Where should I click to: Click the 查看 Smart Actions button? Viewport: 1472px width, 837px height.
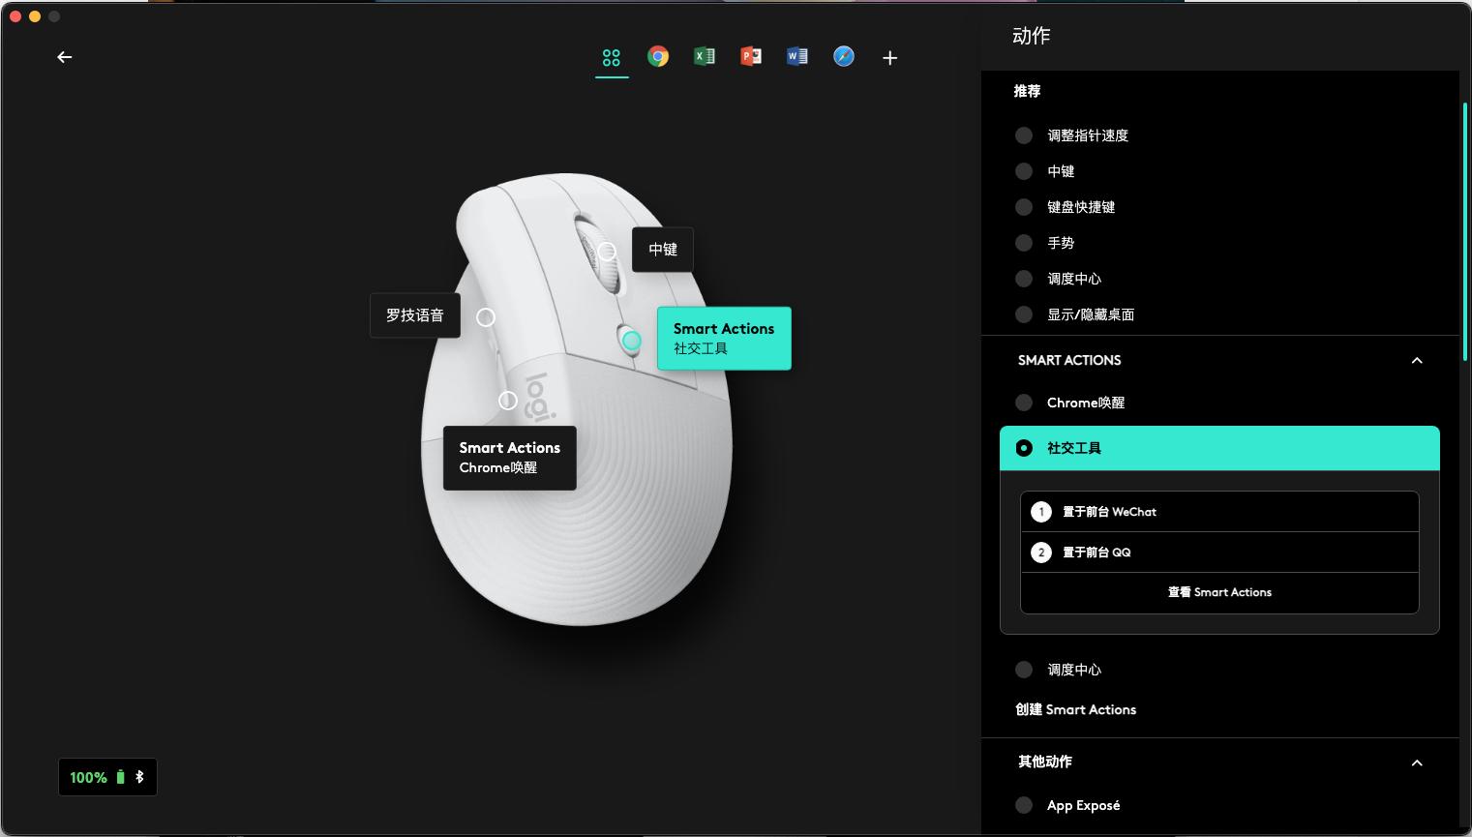(x=1219, y=592)
